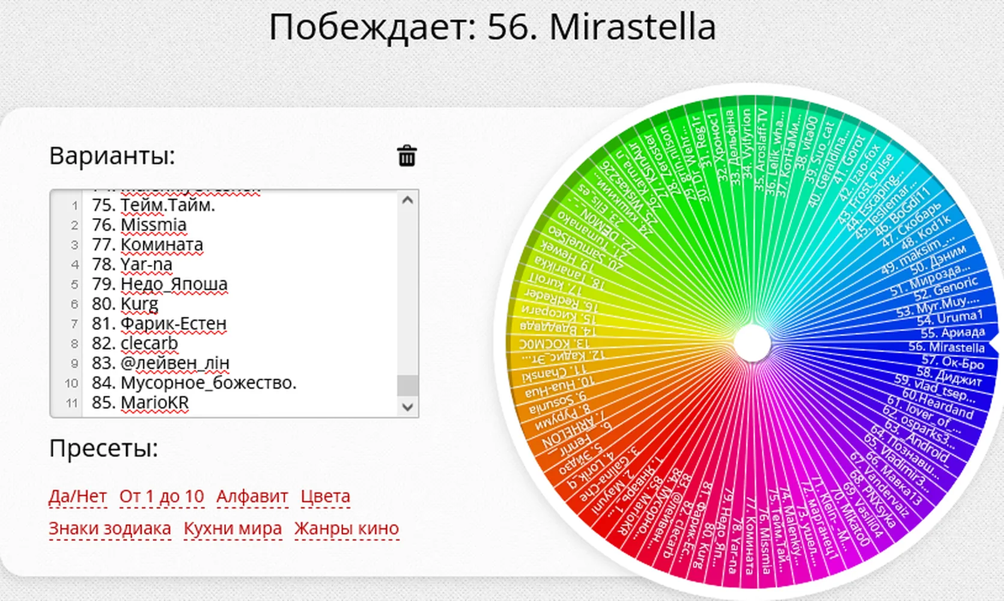Click the '47. Скобарь' wheel segment
The width and height of the screenshot is (1004, 601).
(910, 225)
